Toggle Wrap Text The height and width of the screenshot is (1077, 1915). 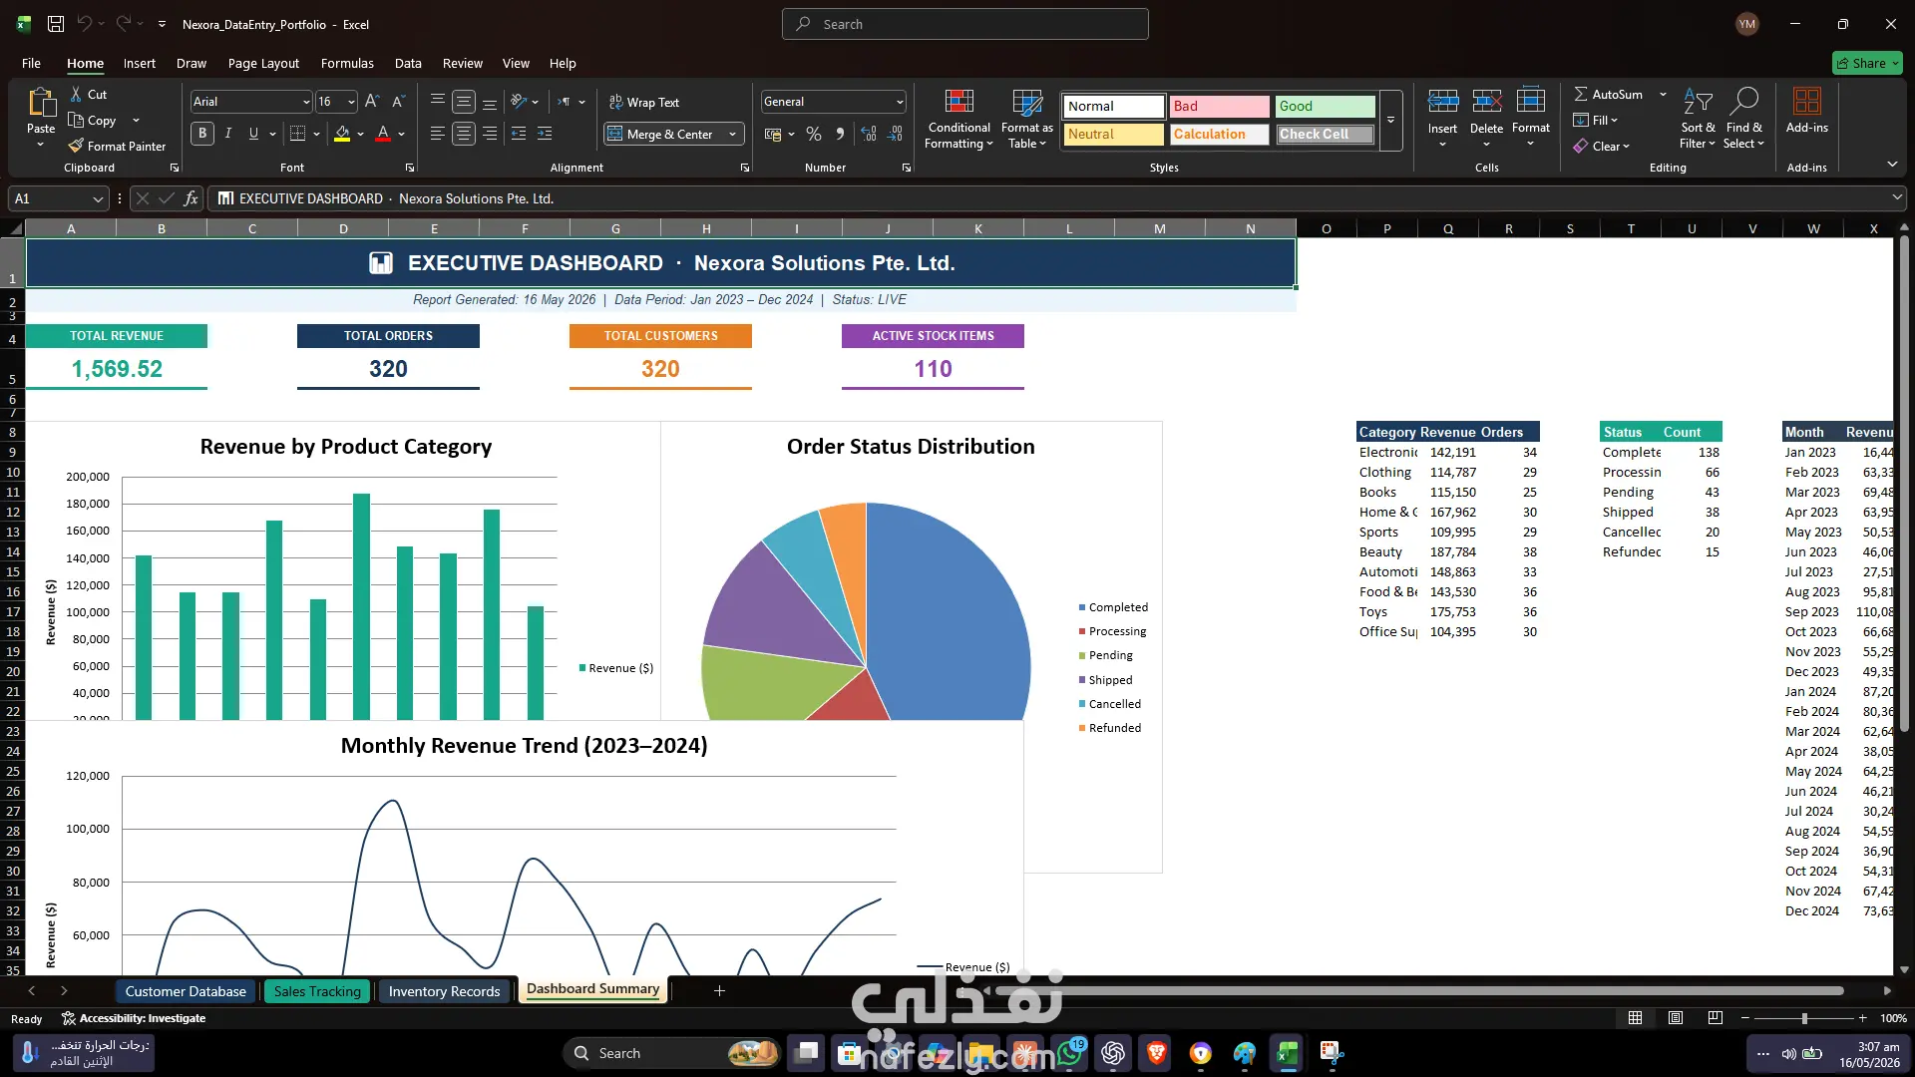(644, 102)
